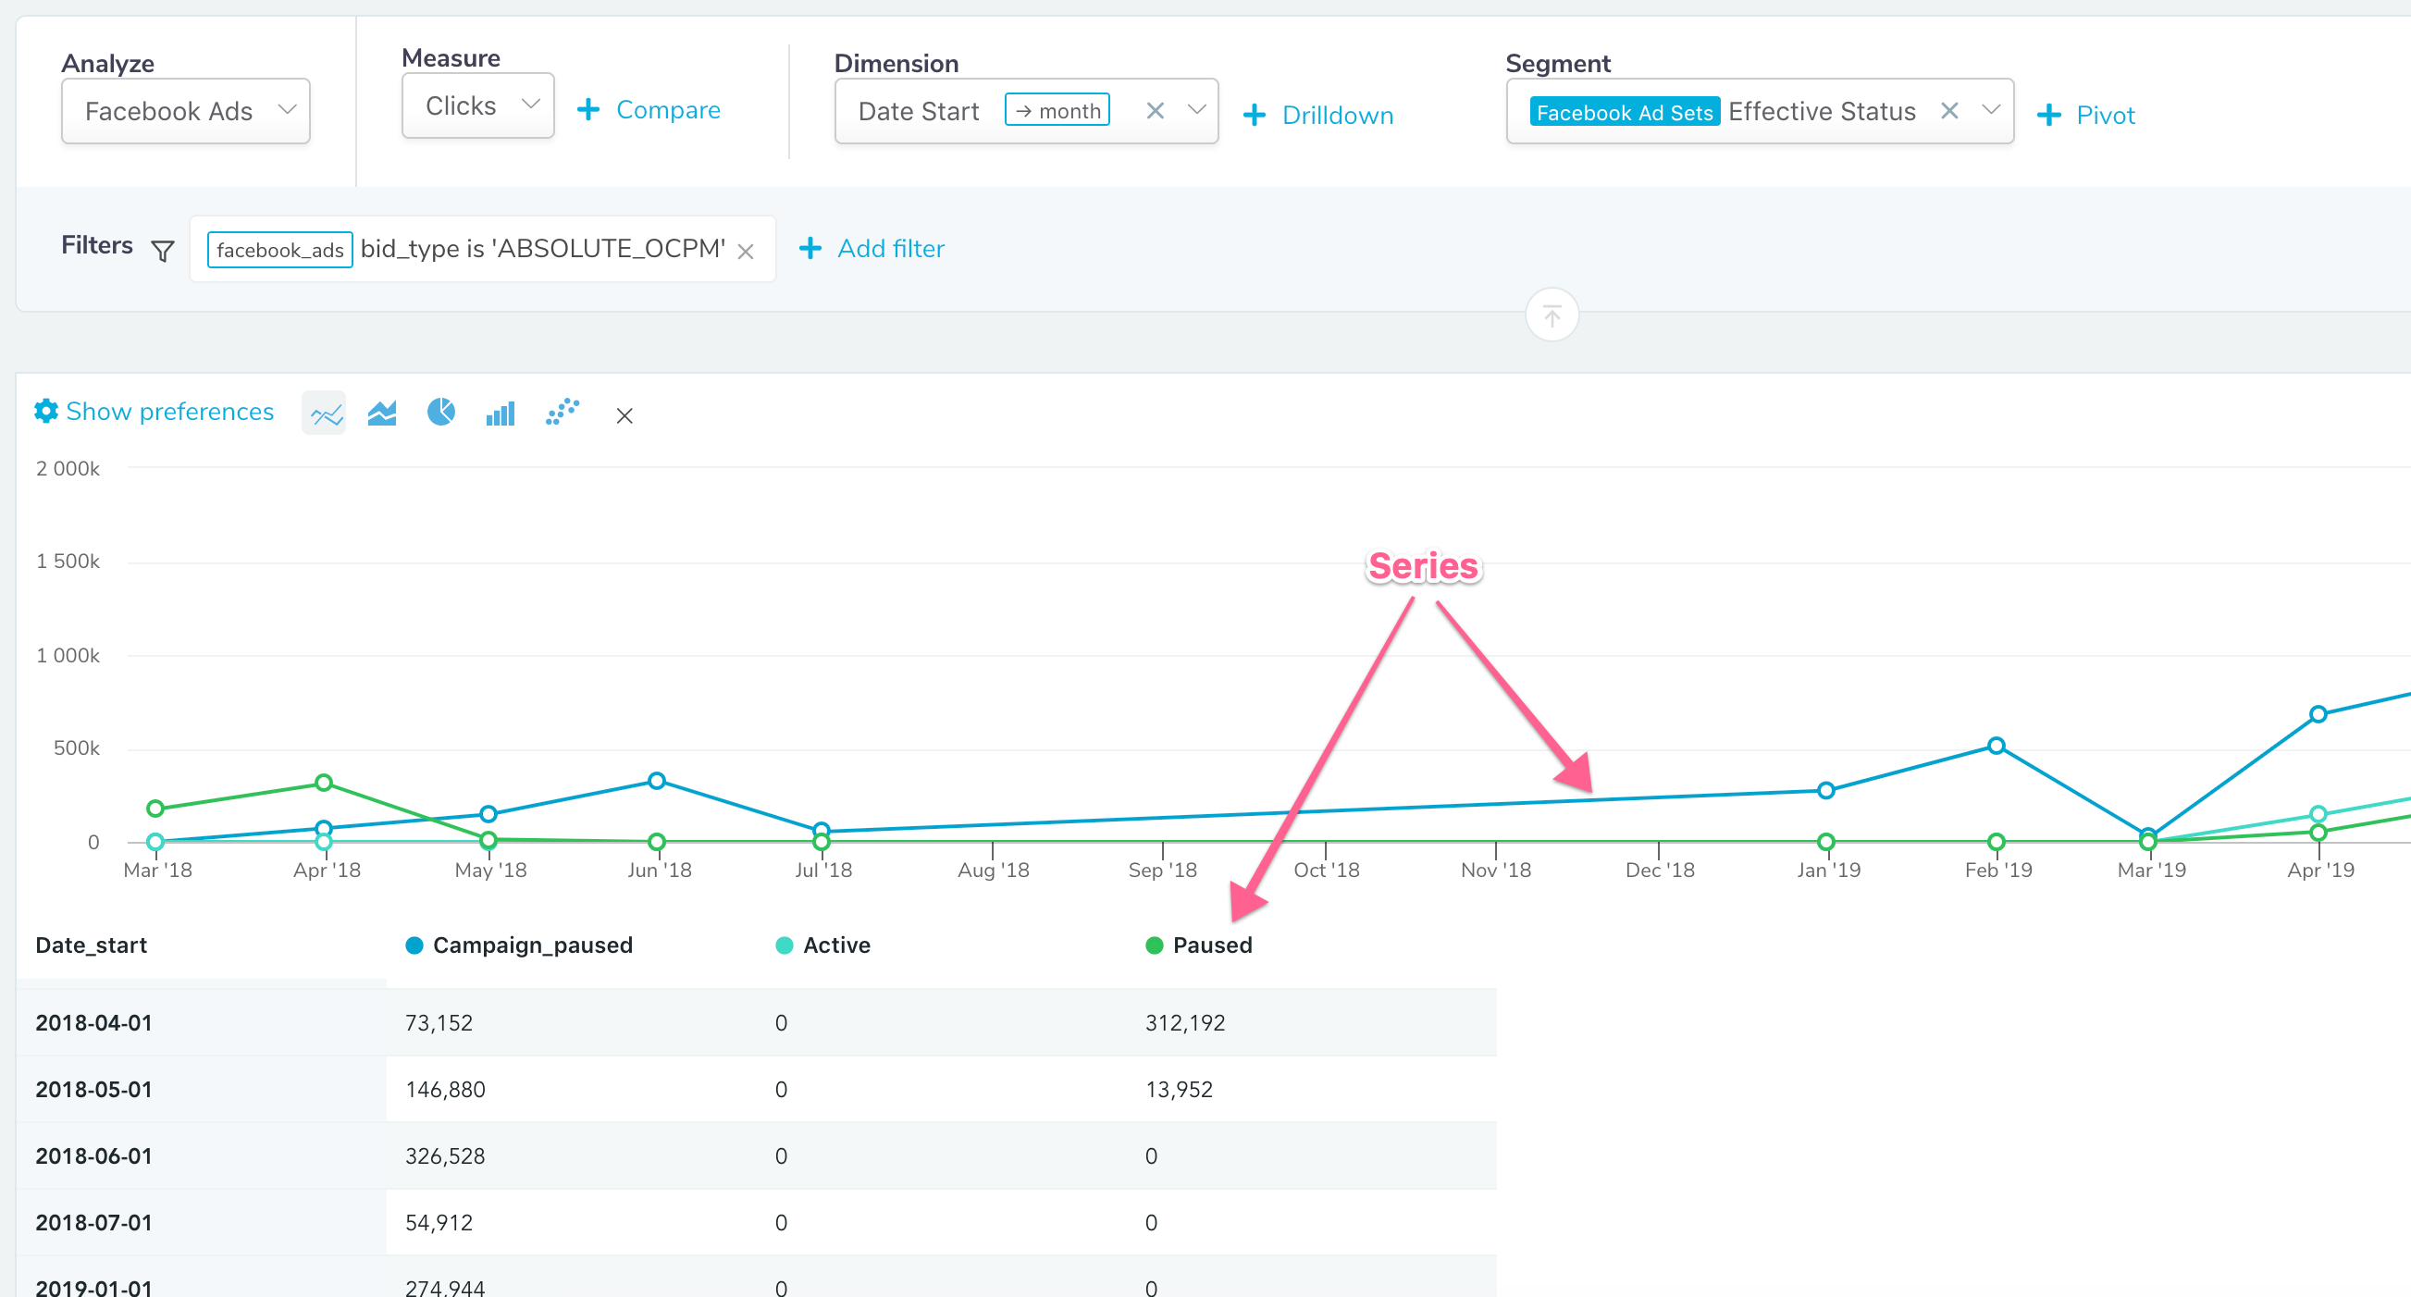
Task: Click the Feb '19 Campaign_paused data point
Action: (x=1997, y=747)
